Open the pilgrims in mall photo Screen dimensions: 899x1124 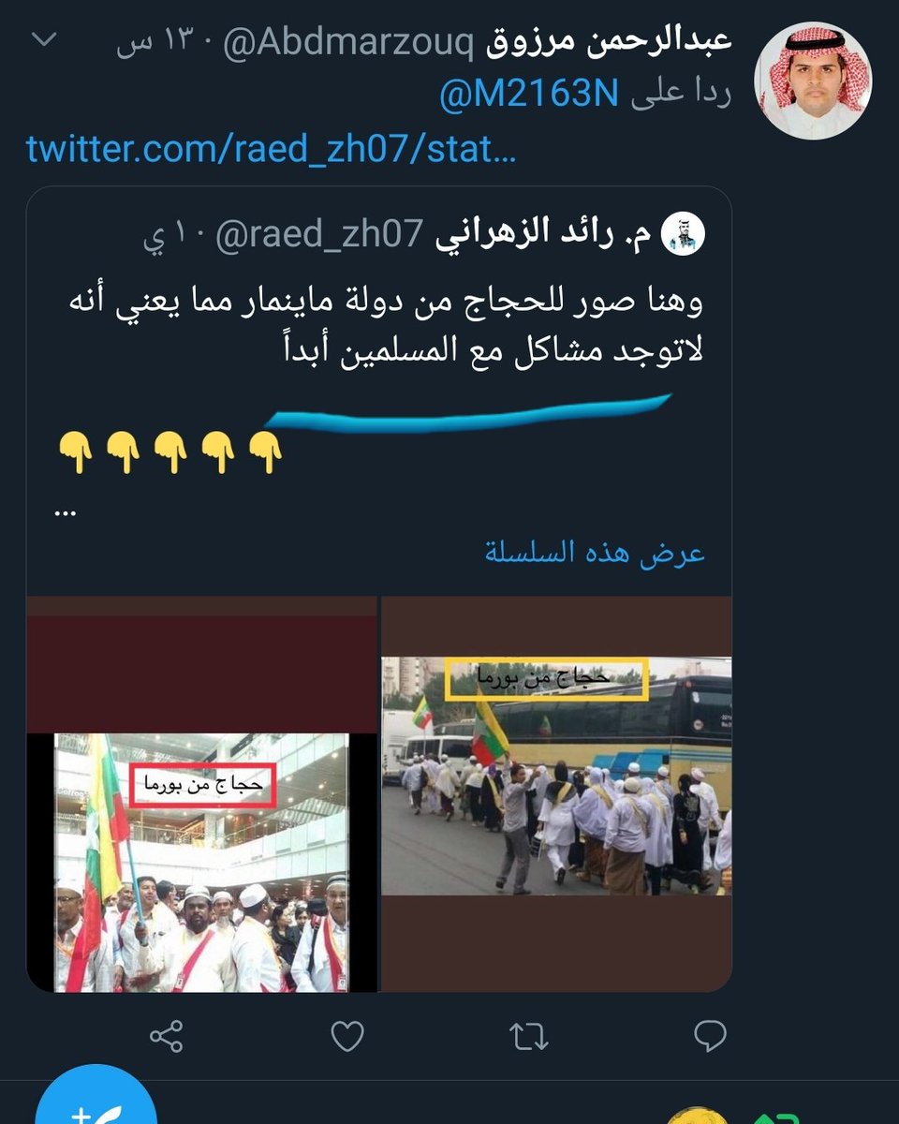pos(201,862)
